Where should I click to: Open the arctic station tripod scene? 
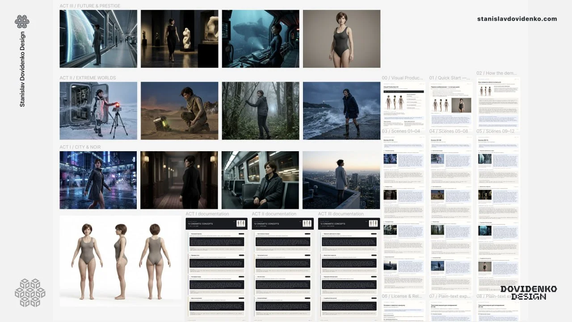tap(98, 110)
